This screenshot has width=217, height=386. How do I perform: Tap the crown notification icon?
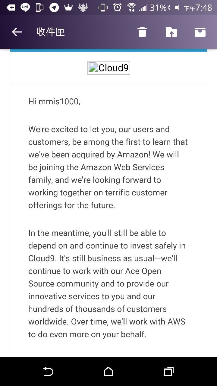[x=68, y=8]
